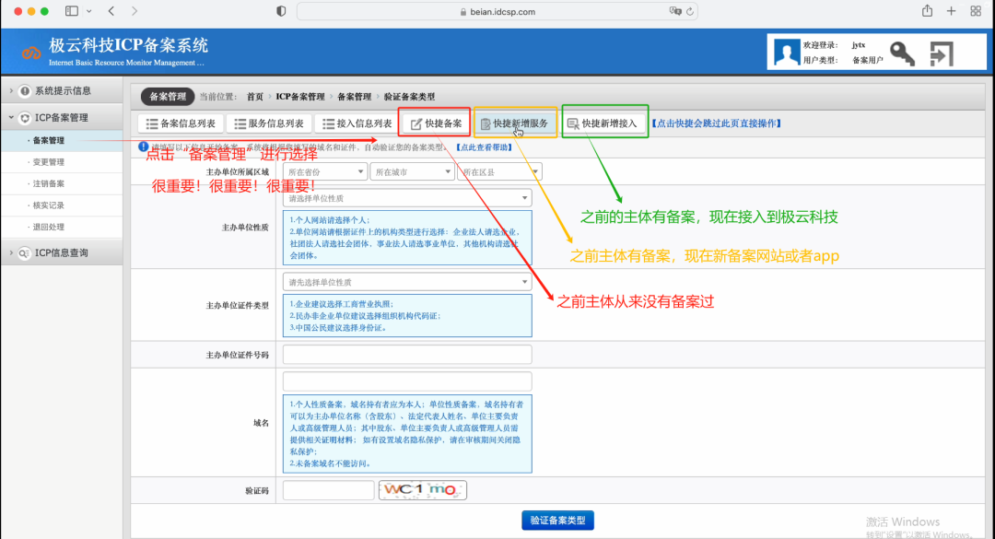Select 变更管理 in the sidebar
Screen dimensions: 995x539
point(49,162)
